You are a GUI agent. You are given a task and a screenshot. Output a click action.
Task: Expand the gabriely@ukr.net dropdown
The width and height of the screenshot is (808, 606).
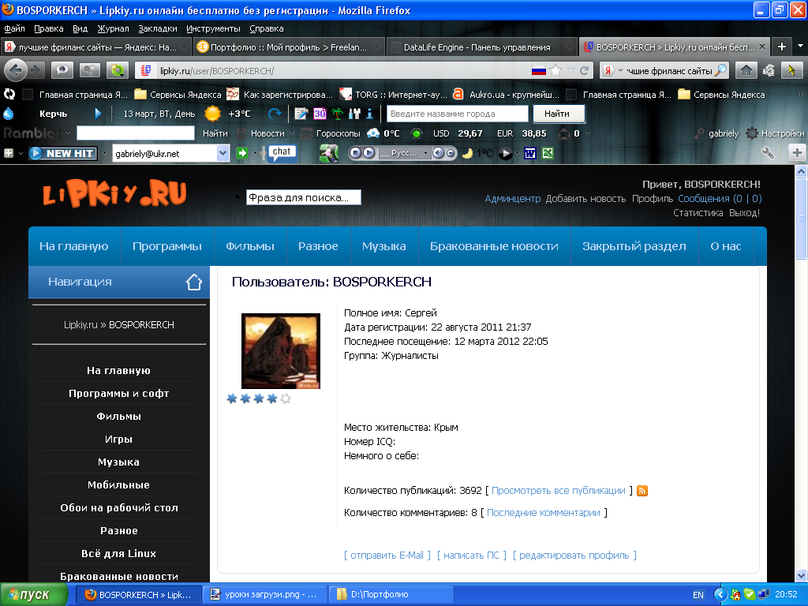(x=223, y=153)
